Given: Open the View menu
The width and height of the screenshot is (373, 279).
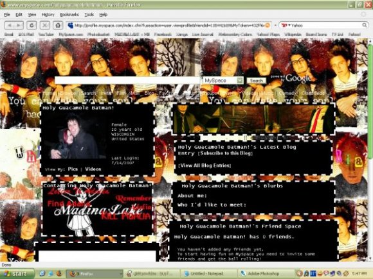Looking at the screenshot, I should (x=32, y=15).
